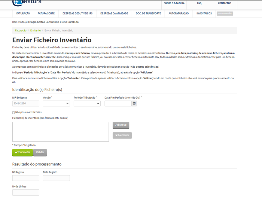The image size is (262, 198).
Task: Open DOC. DE TRANSPORTE section
Action: (148, 13)
